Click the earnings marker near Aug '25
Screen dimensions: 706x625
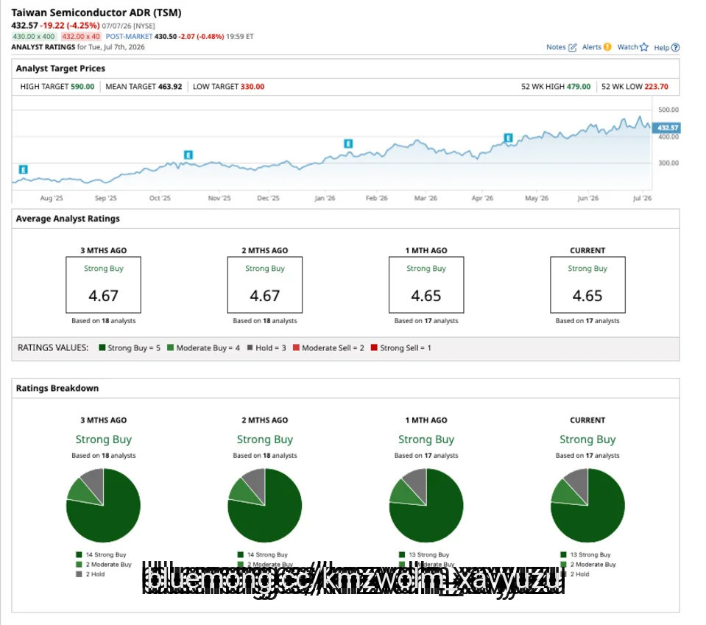point(24,169)
